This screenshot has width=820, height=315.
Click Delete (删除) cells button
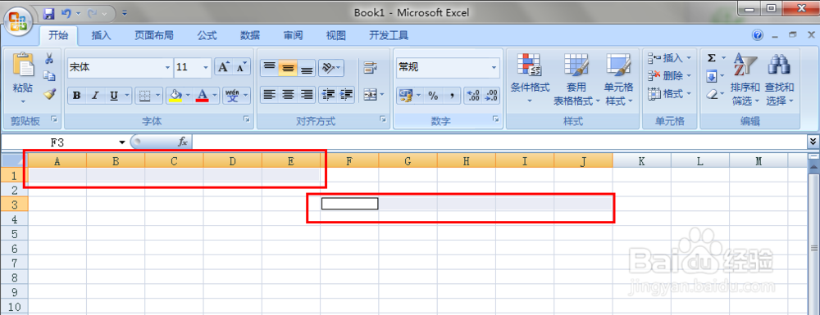(669, 76)
